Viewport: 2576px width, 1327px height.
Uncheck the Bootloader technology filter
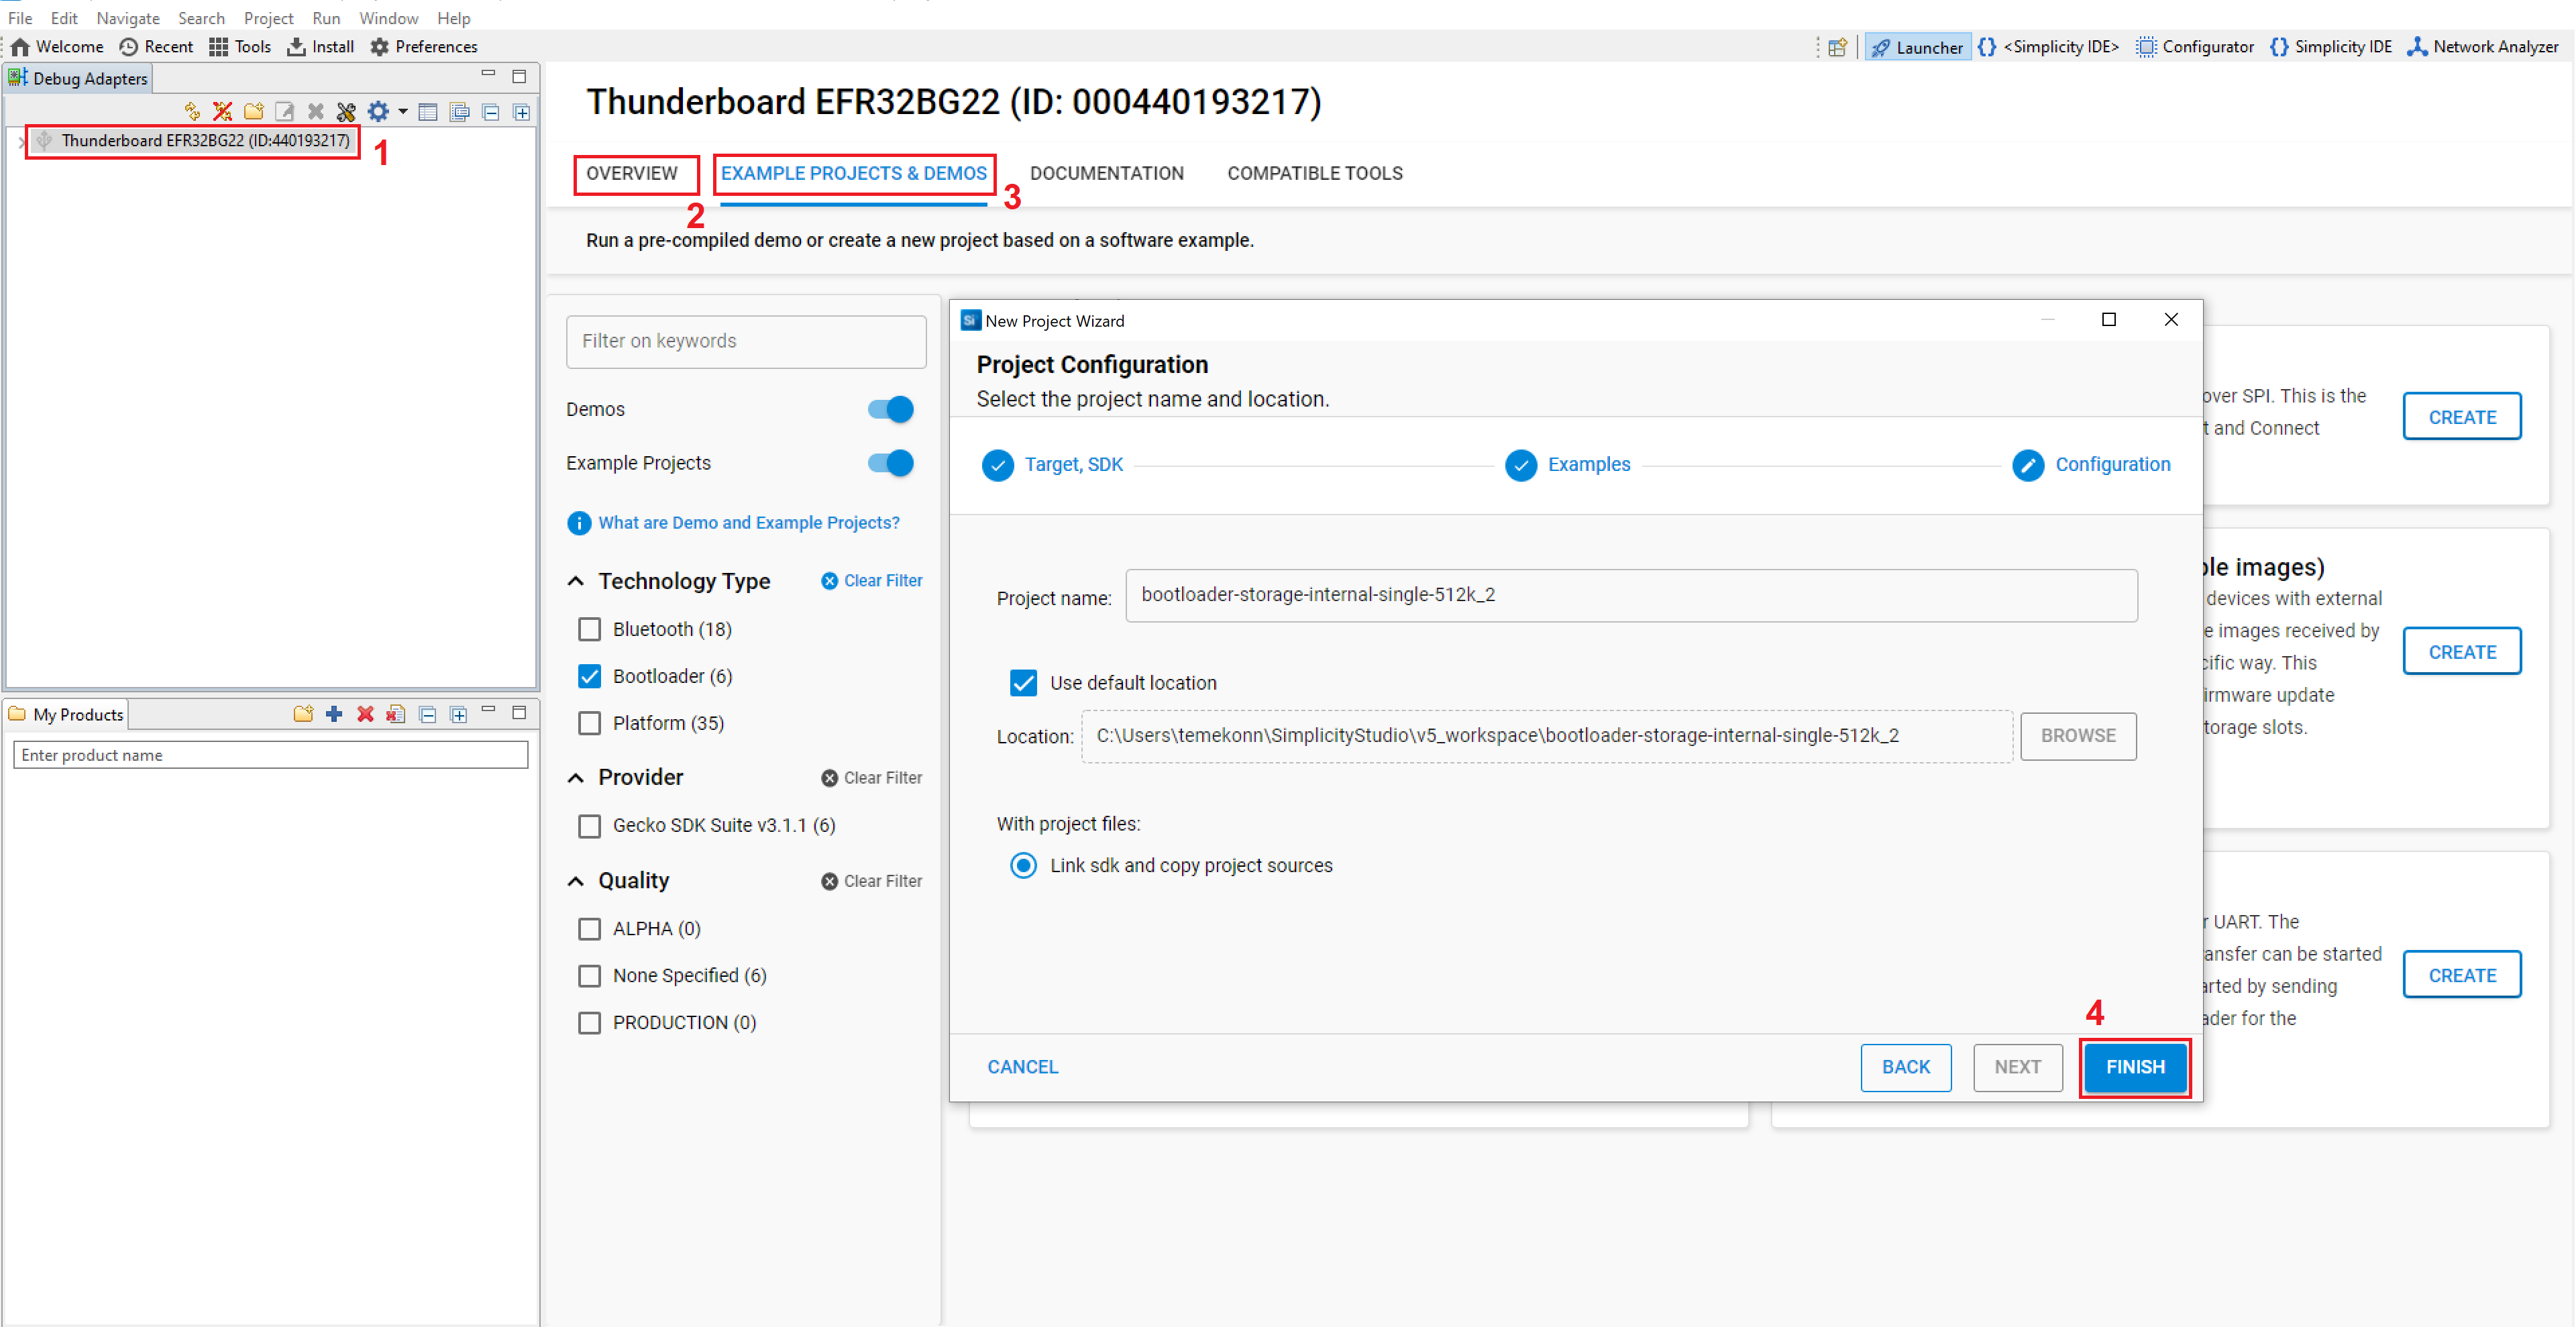coord(590,676)
